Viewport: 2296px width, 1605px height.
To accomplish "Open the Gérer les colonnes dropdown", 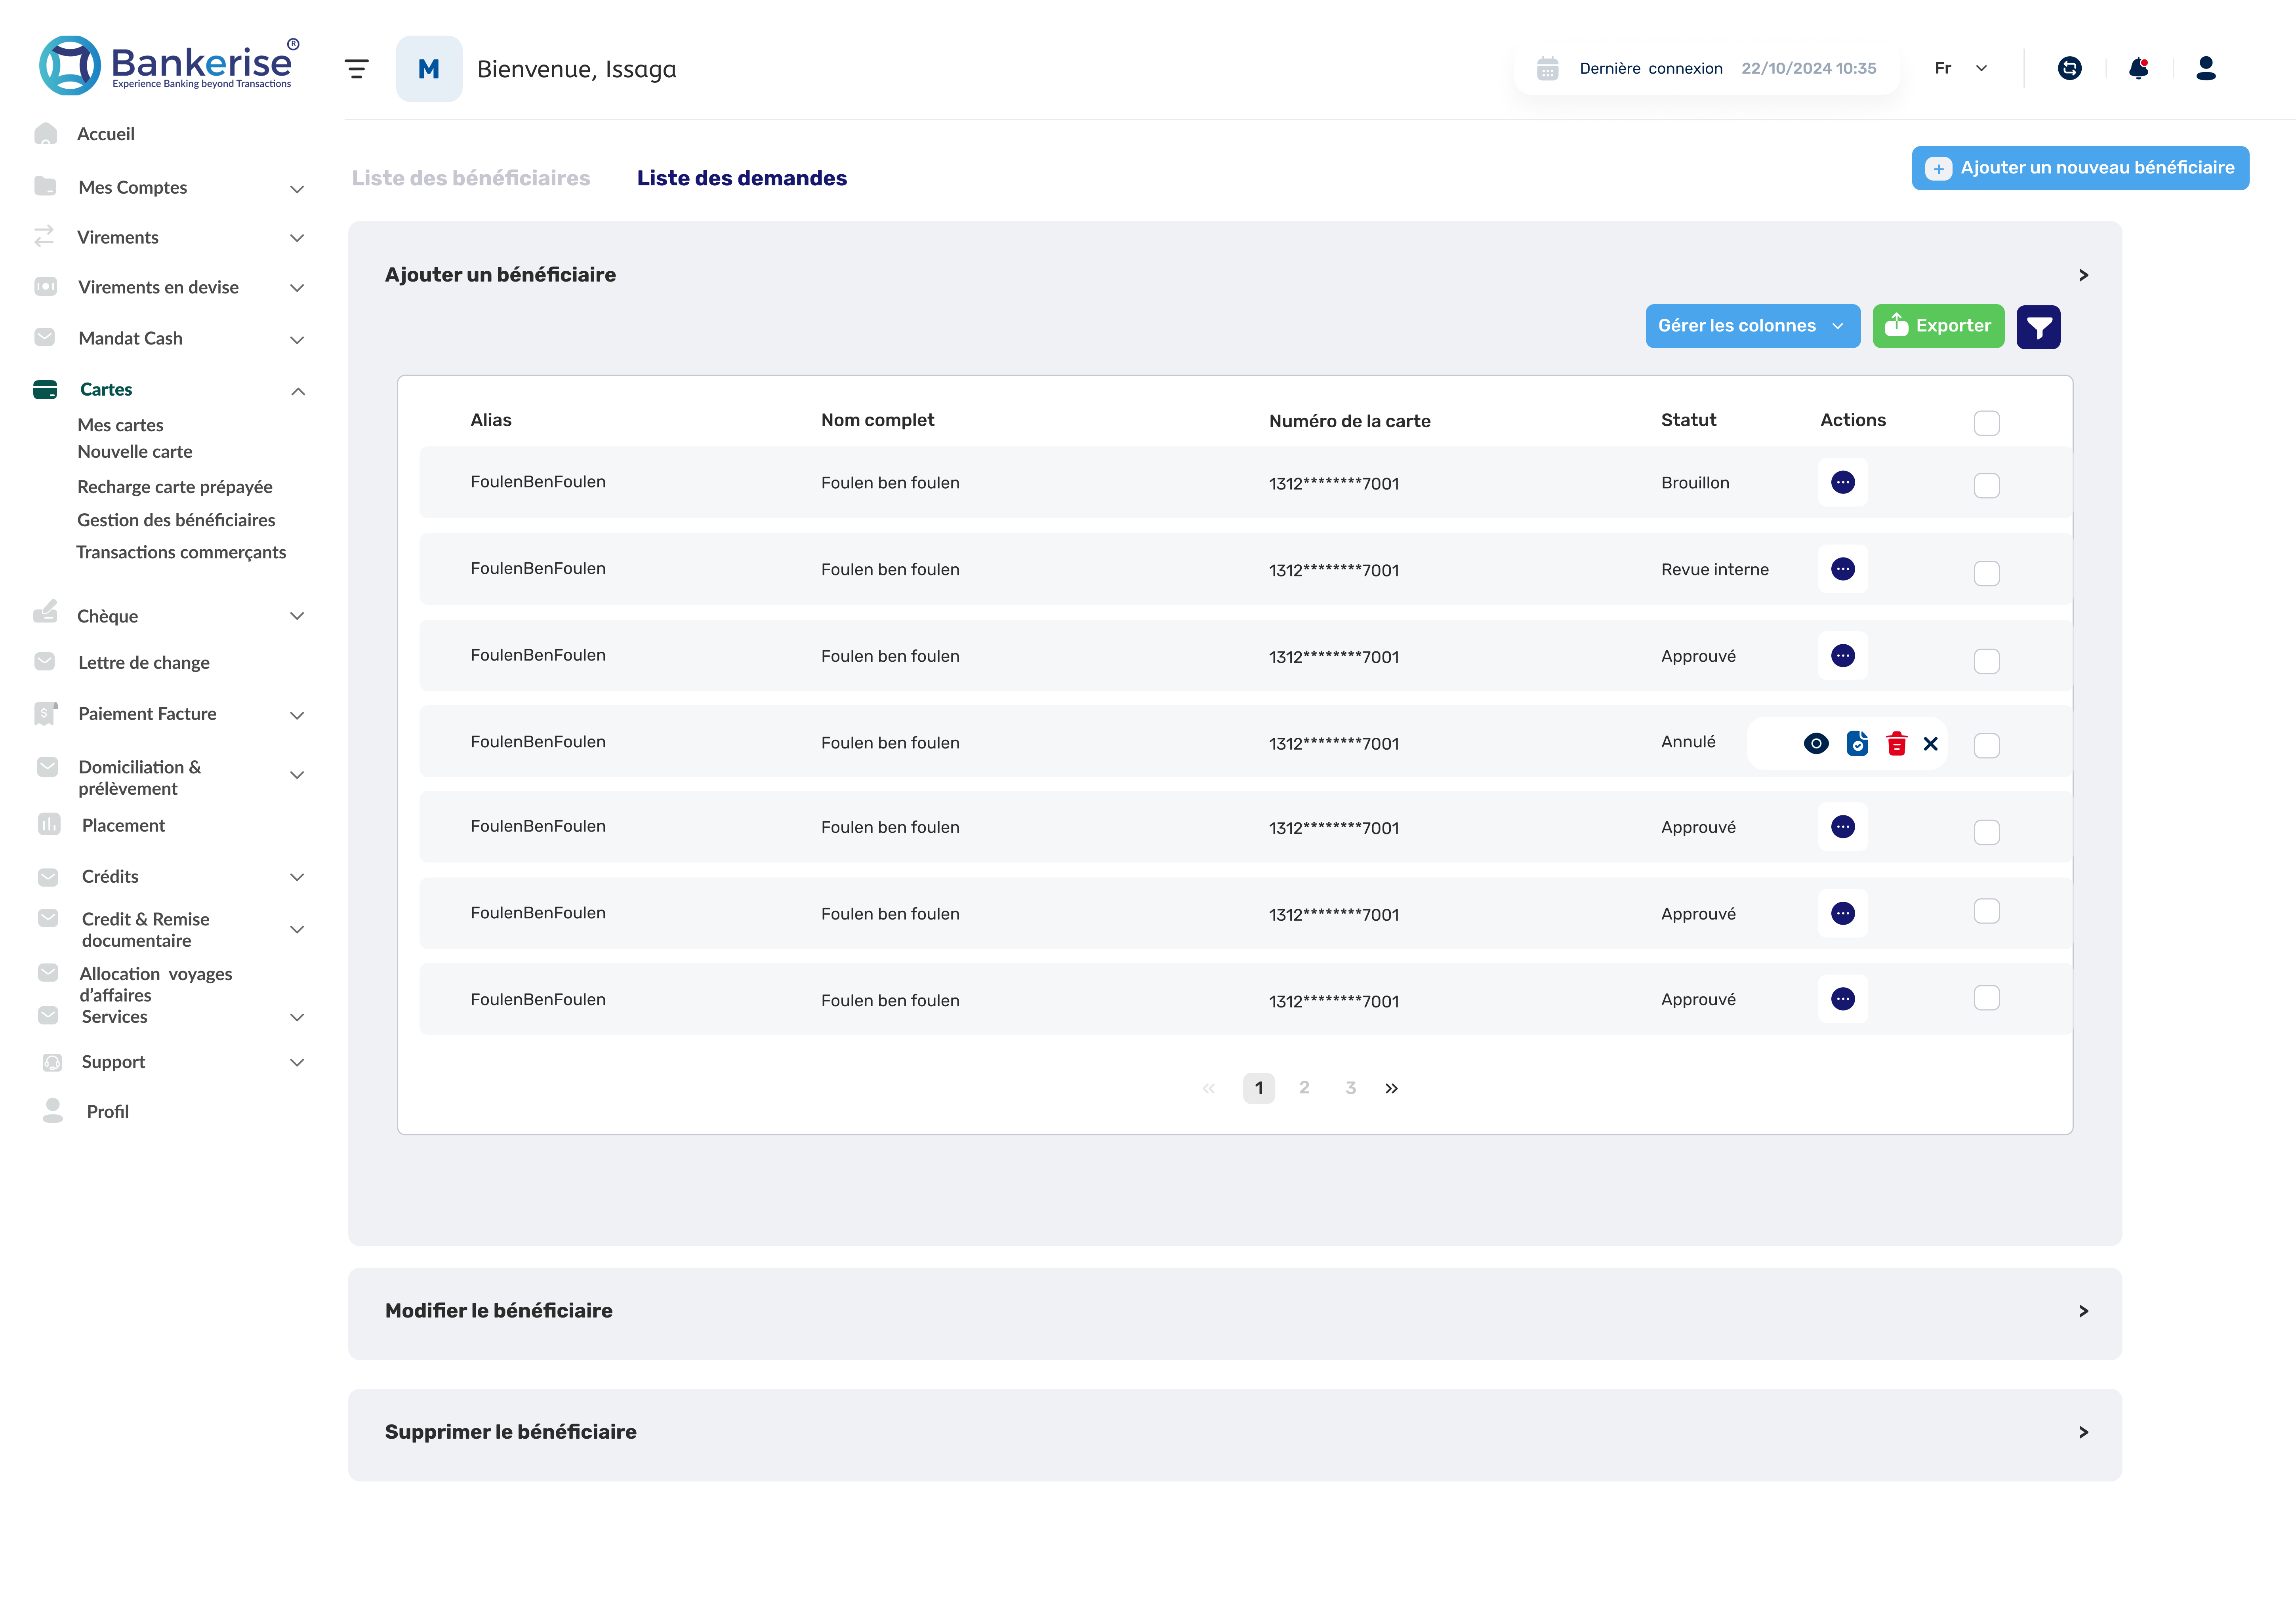I will click(1752, 326).
